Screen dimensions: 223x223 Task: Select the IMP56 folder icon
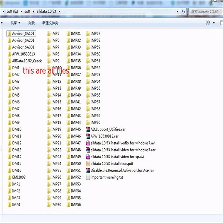coord(68,205)
